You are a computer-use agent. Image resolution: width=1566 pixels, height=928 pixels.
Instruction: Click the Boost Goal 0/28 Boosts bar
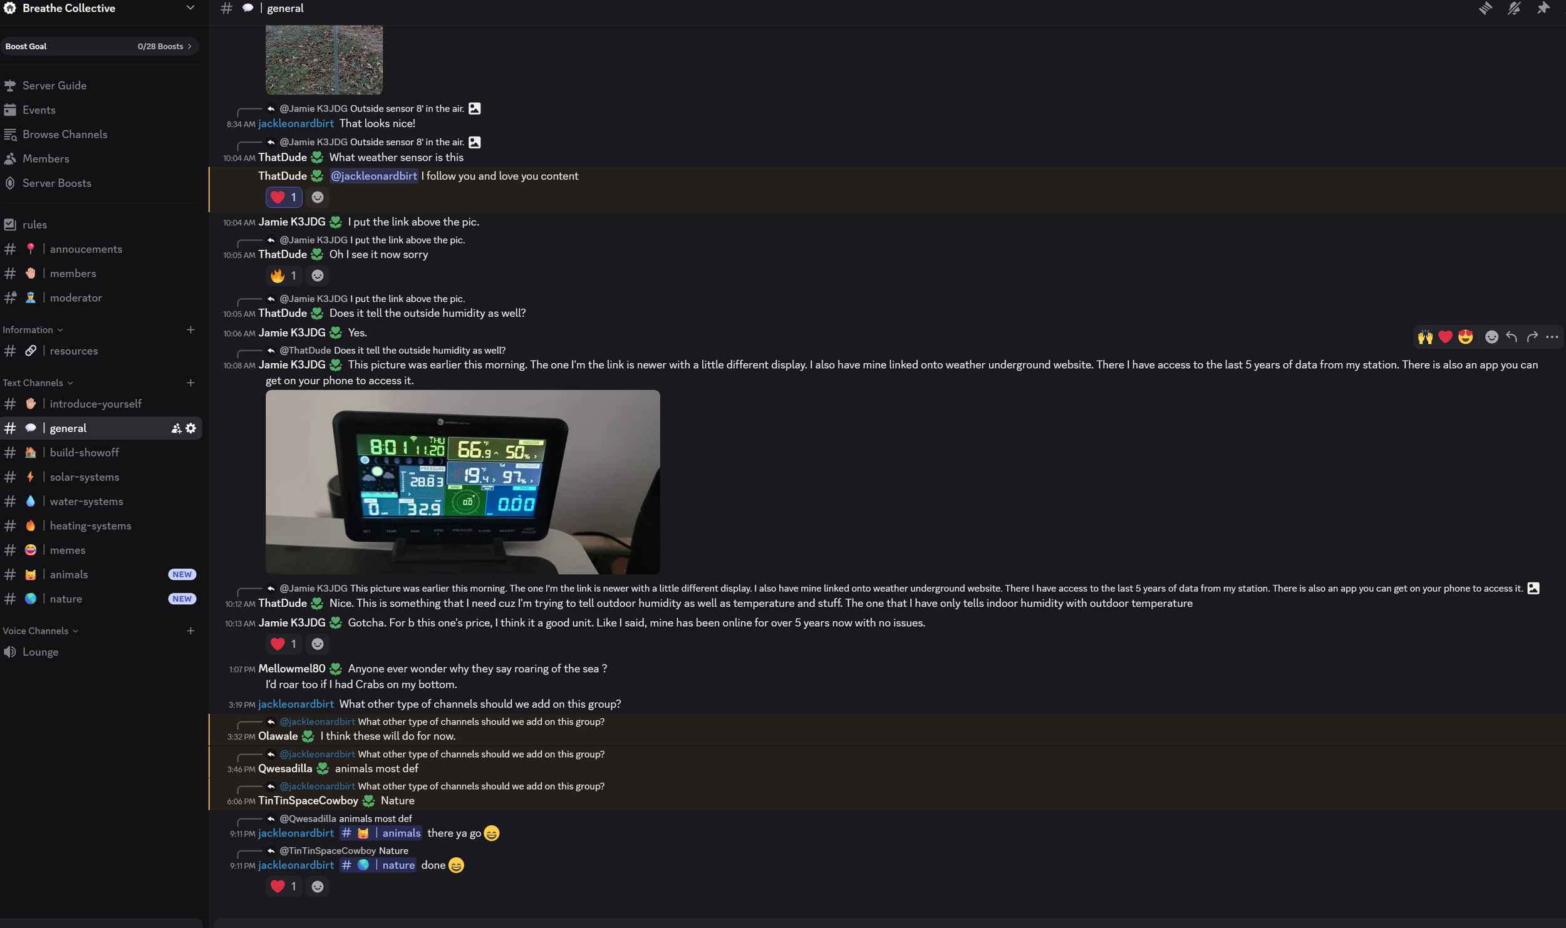[100, 46]
